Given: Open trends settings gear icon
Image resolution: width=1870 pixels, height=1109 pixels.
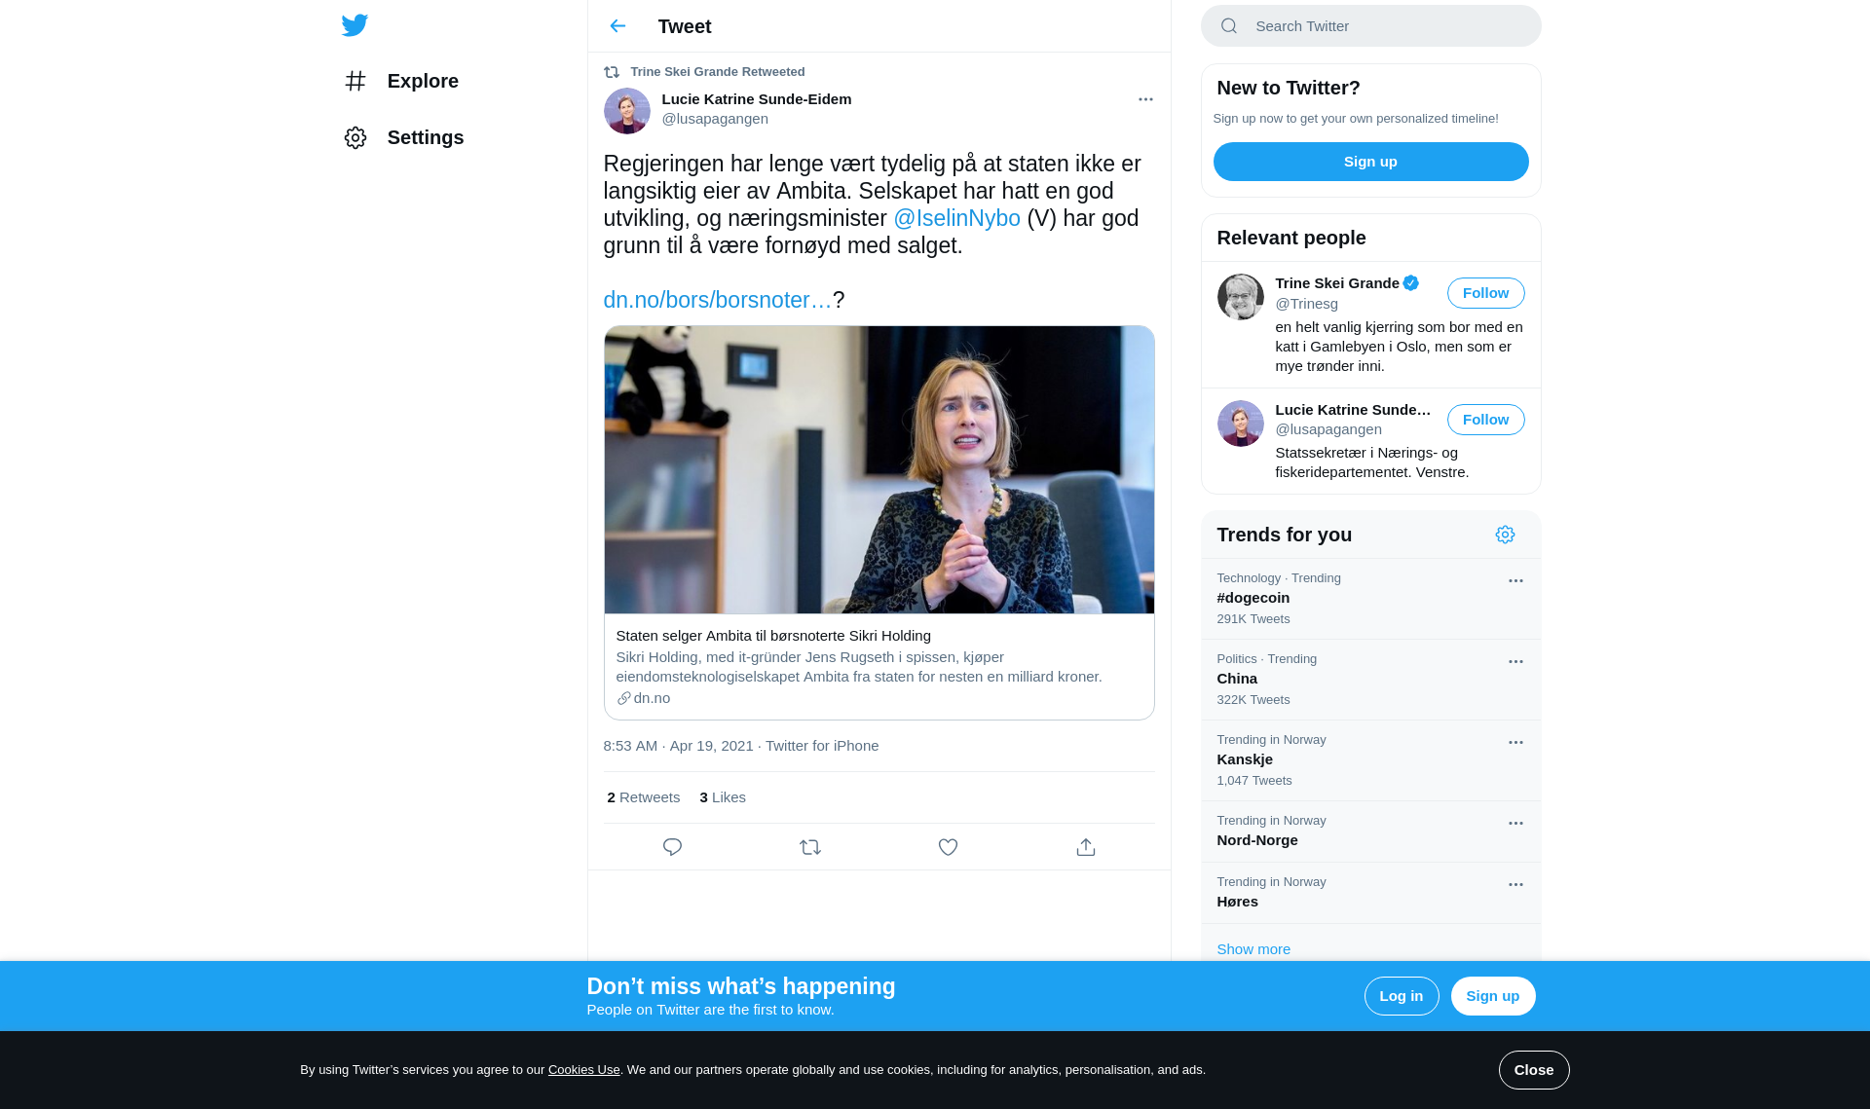Looking at the screenshot, I should (x=1505, y=535).
